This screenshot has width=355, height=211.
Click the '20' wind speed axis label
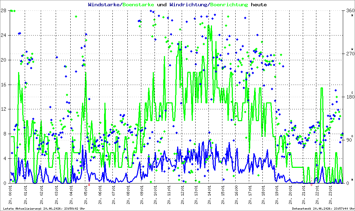click(x=3, y=60)
